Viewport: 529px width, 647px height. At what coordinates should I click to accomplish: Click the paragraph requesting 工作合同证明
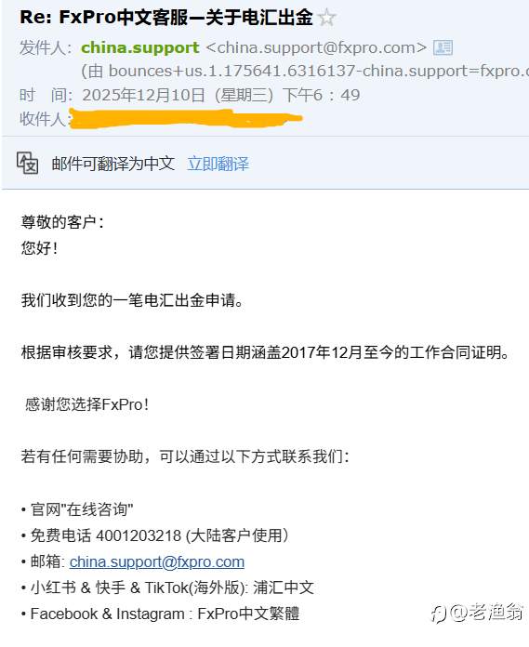point(266,352)
